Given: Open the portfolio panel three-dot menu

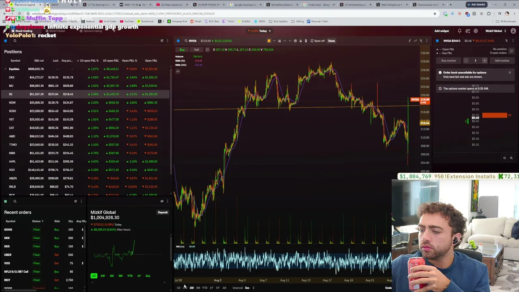Looking at the screenshot, I should click(x=167, y=201).
